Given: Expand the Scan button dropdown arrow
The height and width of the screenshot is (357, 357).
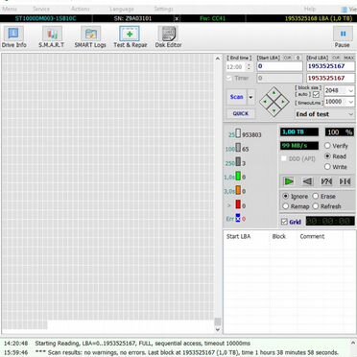Looking at the screenshot, I should 251,97.
